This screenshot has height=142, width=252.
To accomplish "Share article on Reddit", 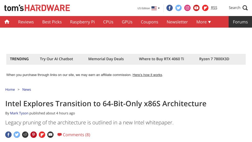I will [25, 135].
